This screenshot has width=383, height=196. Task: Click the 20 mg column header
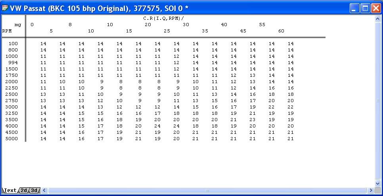click(x=148, y=25)
